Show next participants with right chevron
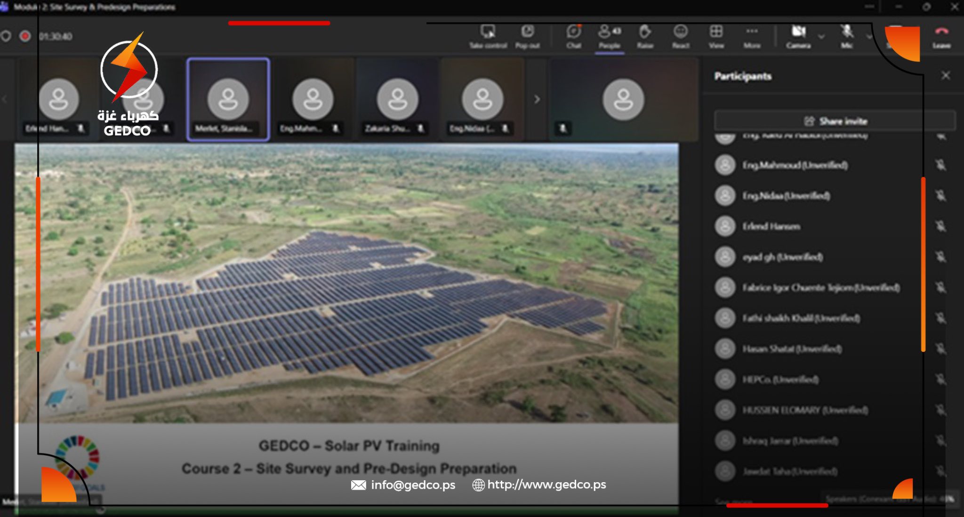 [537, 99]
